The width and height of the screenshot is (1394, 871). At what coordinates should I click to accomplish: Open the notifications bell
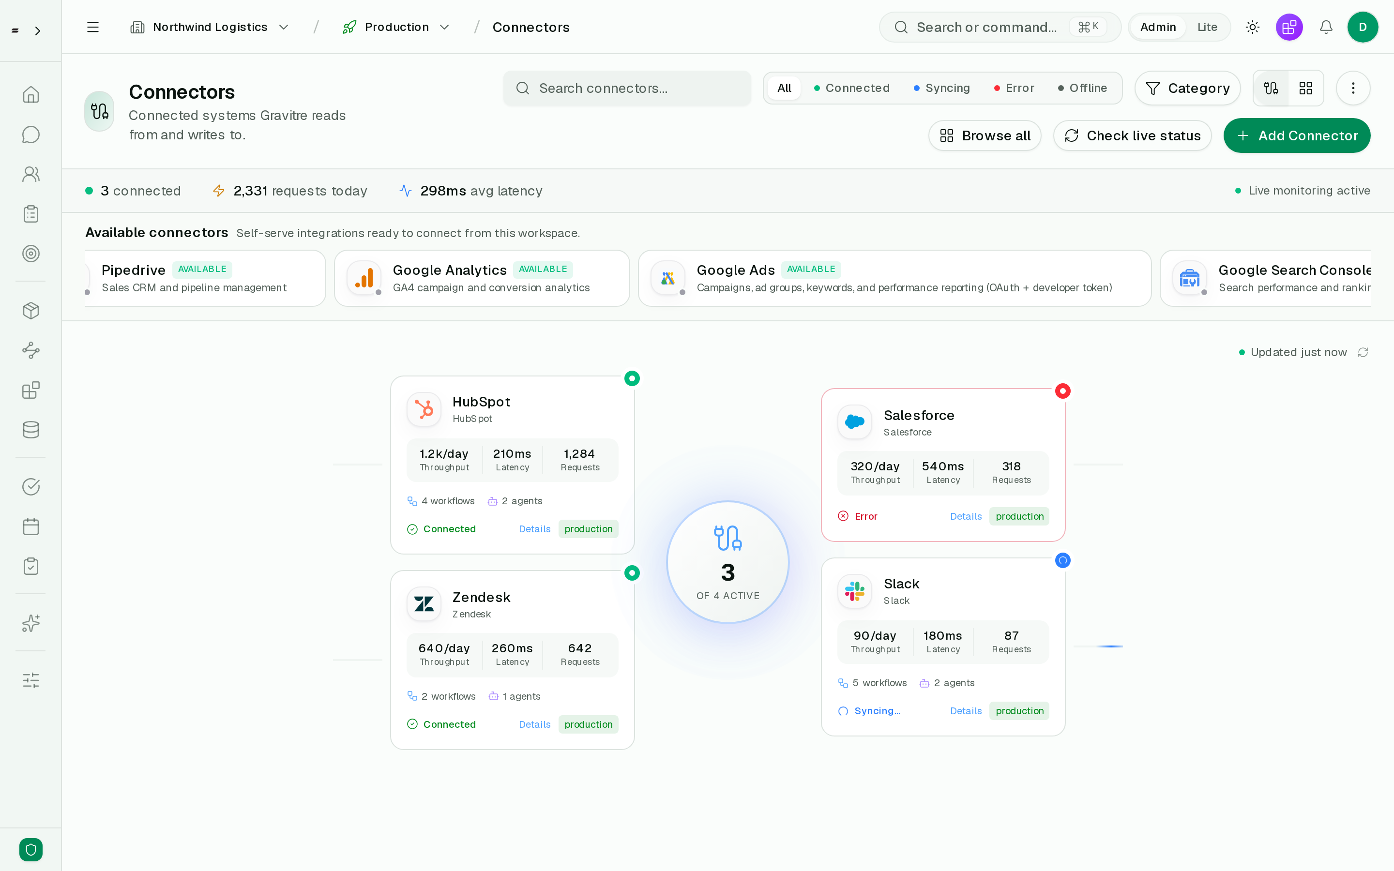pyautogui.click(x=1326, y=27)
